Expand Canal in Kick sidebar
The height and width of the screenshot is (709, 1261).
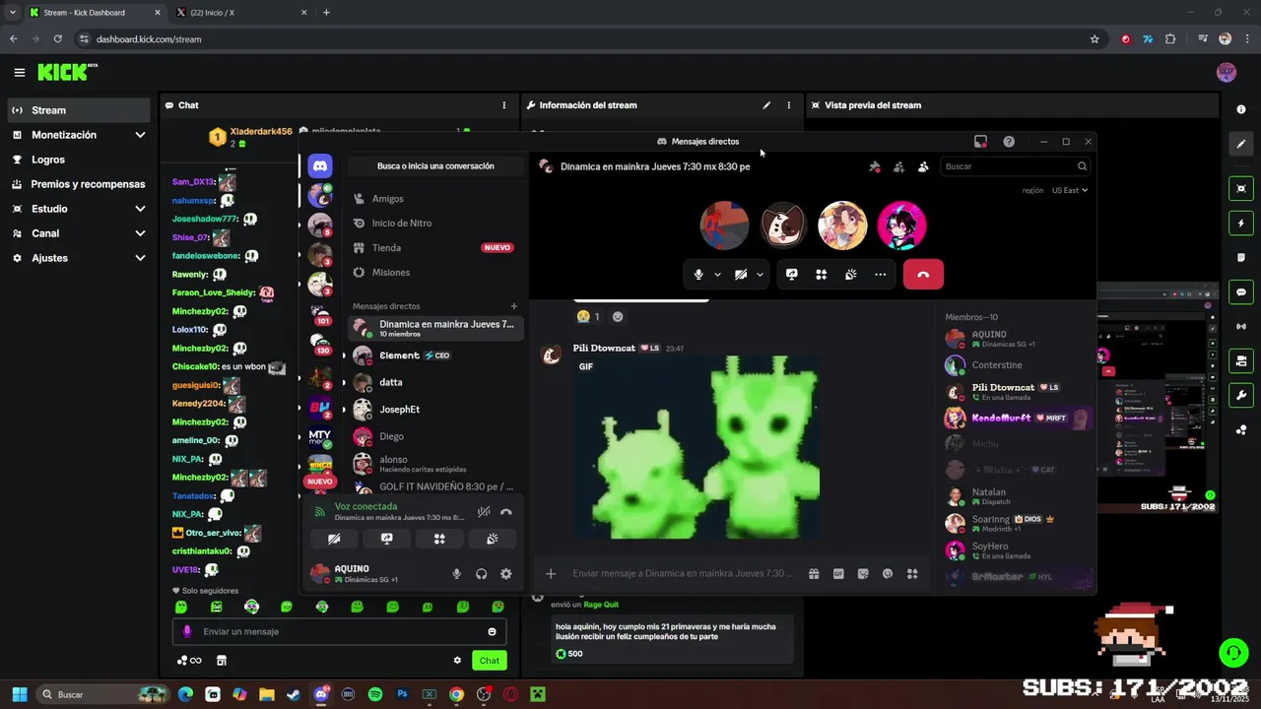click(79, 233)
